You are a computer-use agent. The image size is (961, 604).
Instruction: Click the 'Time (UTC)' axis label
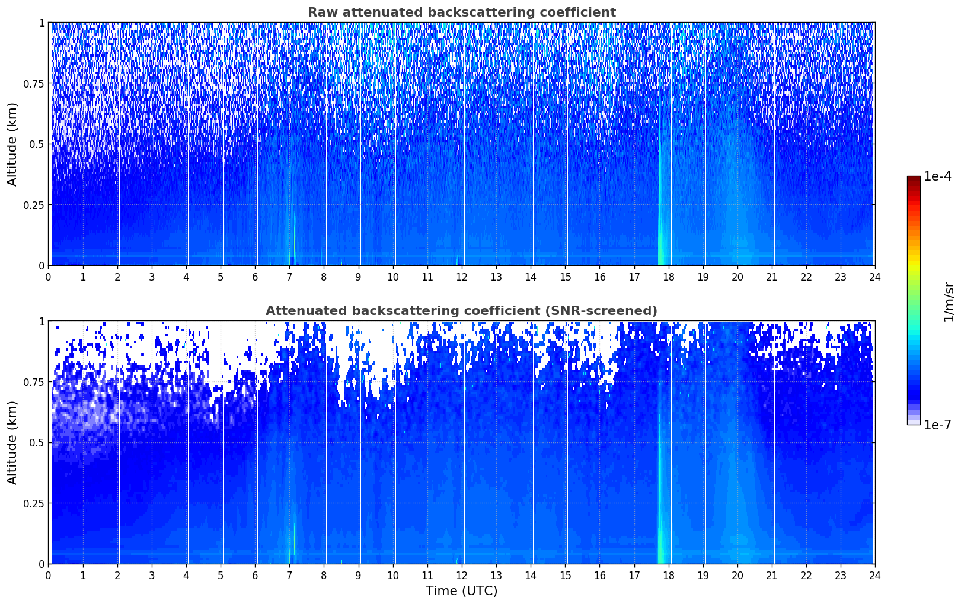point(461,591)
